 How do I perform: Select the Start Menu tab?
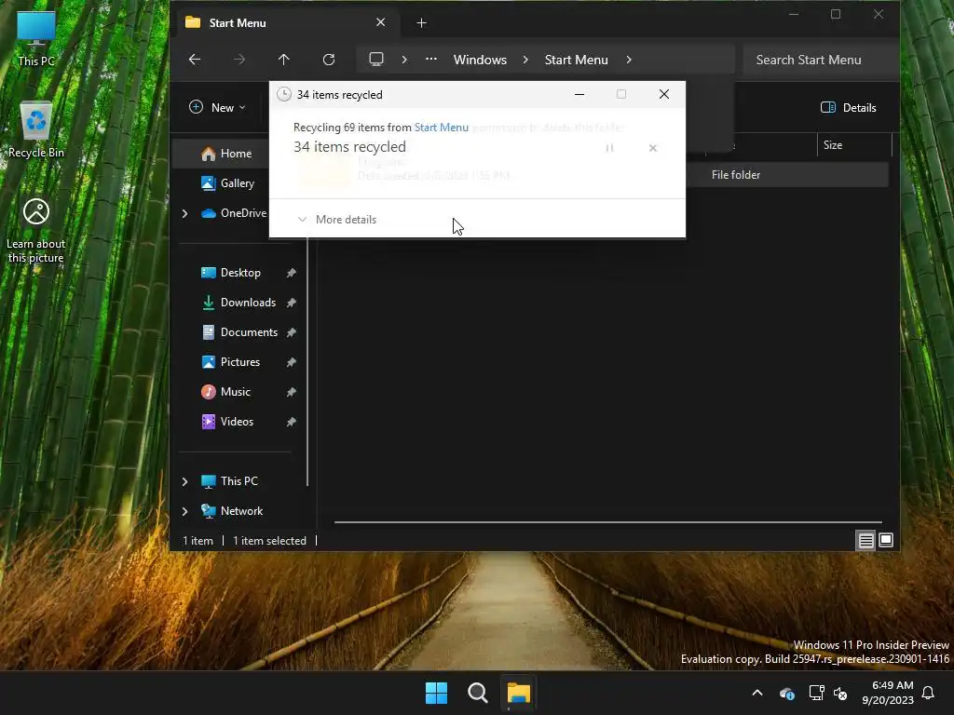(x=285, y=22)
